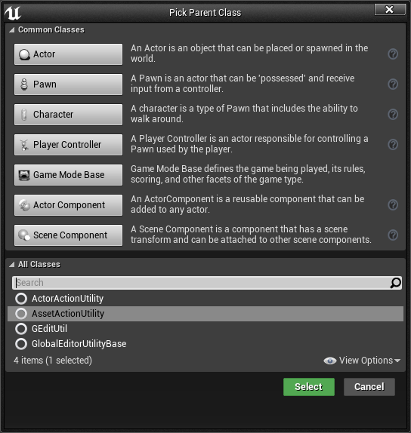Choose Game Mode Base parent class
The image size is (411, 433).
(68, 175)
